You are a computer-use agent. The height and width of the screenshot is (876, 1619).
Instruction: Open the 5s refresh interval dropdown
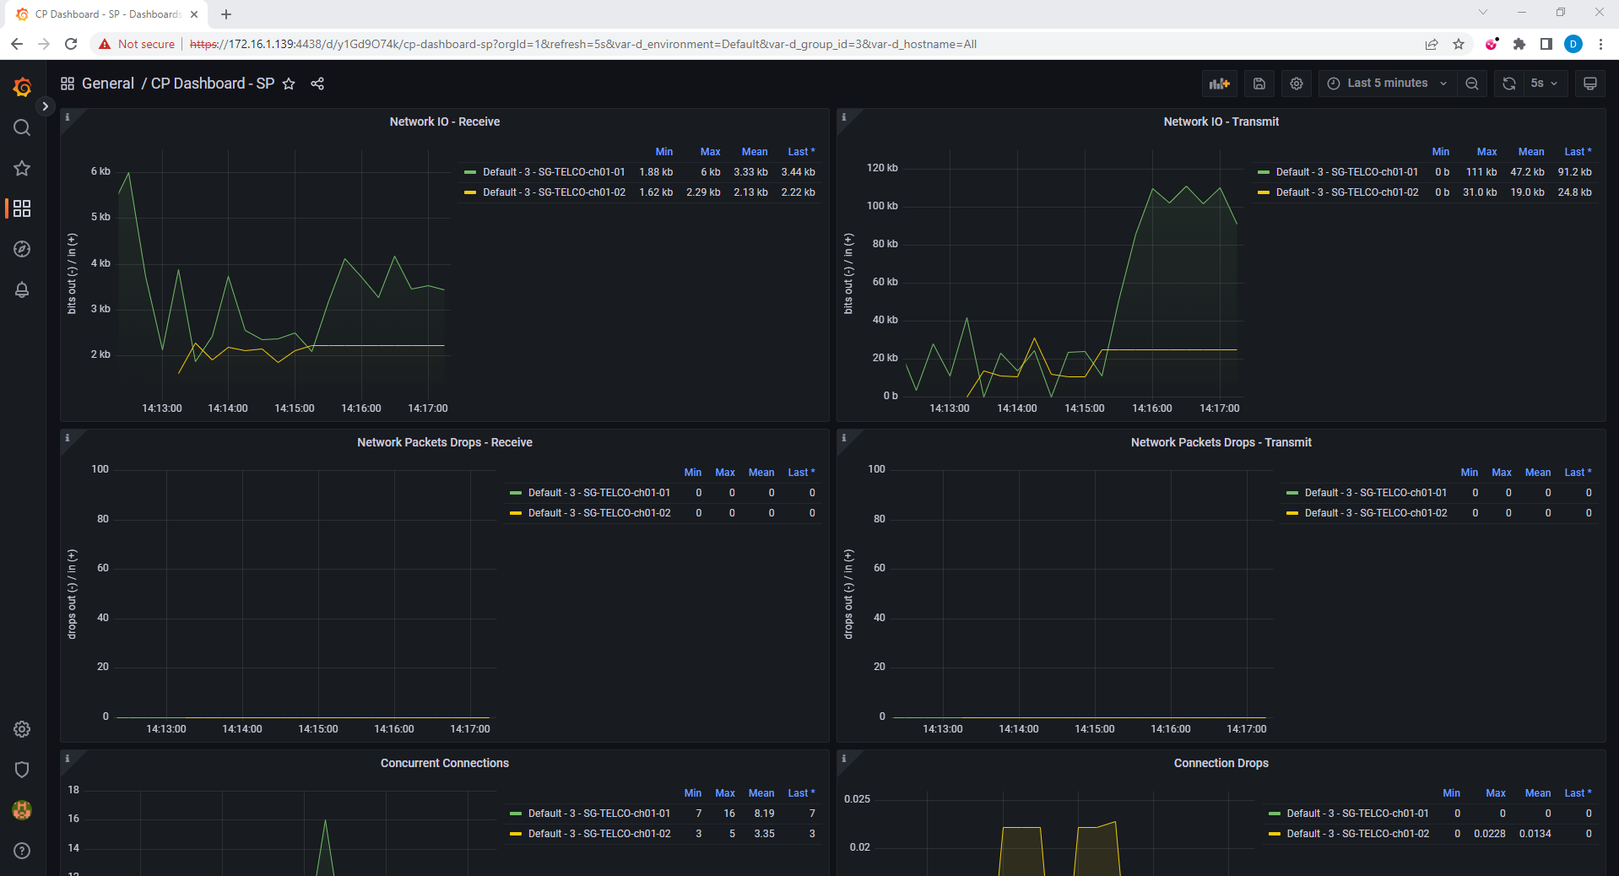[1545, 84]
